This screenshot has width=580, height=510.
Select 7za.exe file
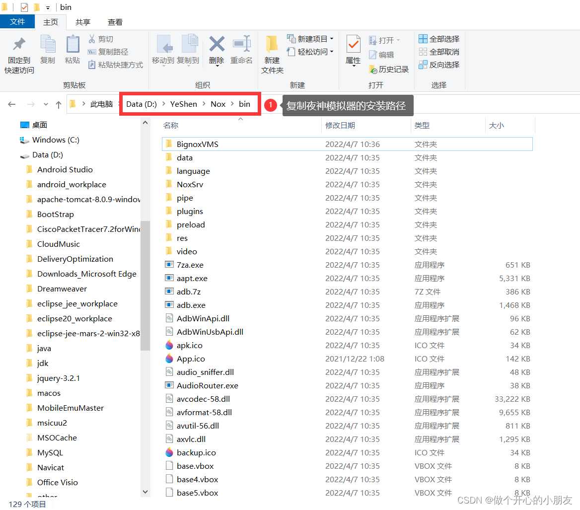click(x=347, y=265)
